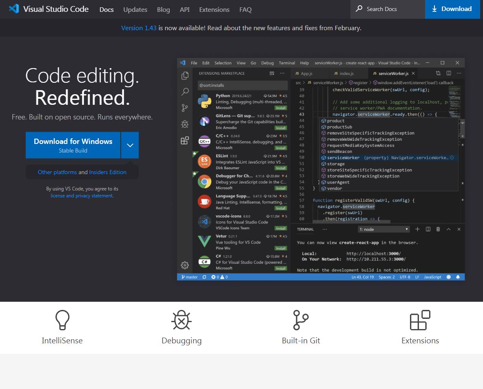This screenshot has width=483, height=389.
Task: Open the API nav item
Action: pyautogui.click(x=185, y=9)
